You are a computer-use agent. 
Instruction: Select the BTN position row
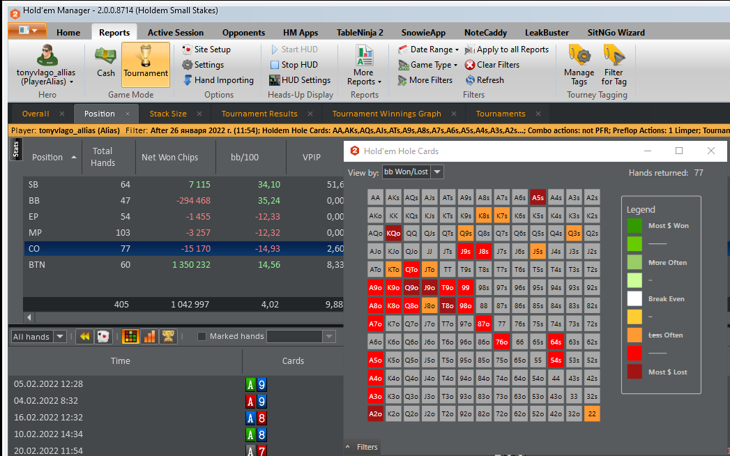(183, 264)
